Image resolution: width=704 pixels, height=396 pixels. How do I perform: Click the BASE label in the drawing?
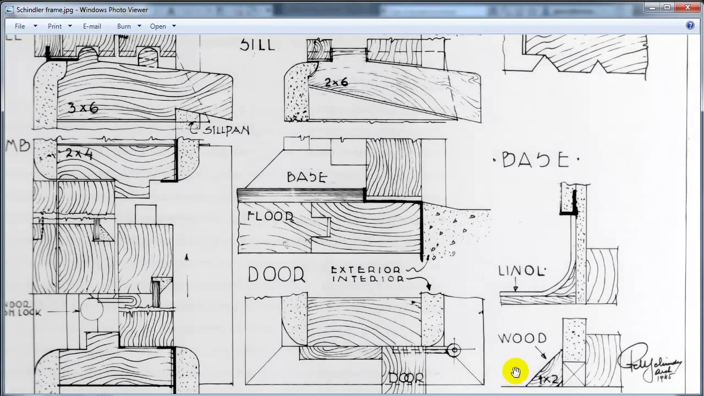point(306,177)
